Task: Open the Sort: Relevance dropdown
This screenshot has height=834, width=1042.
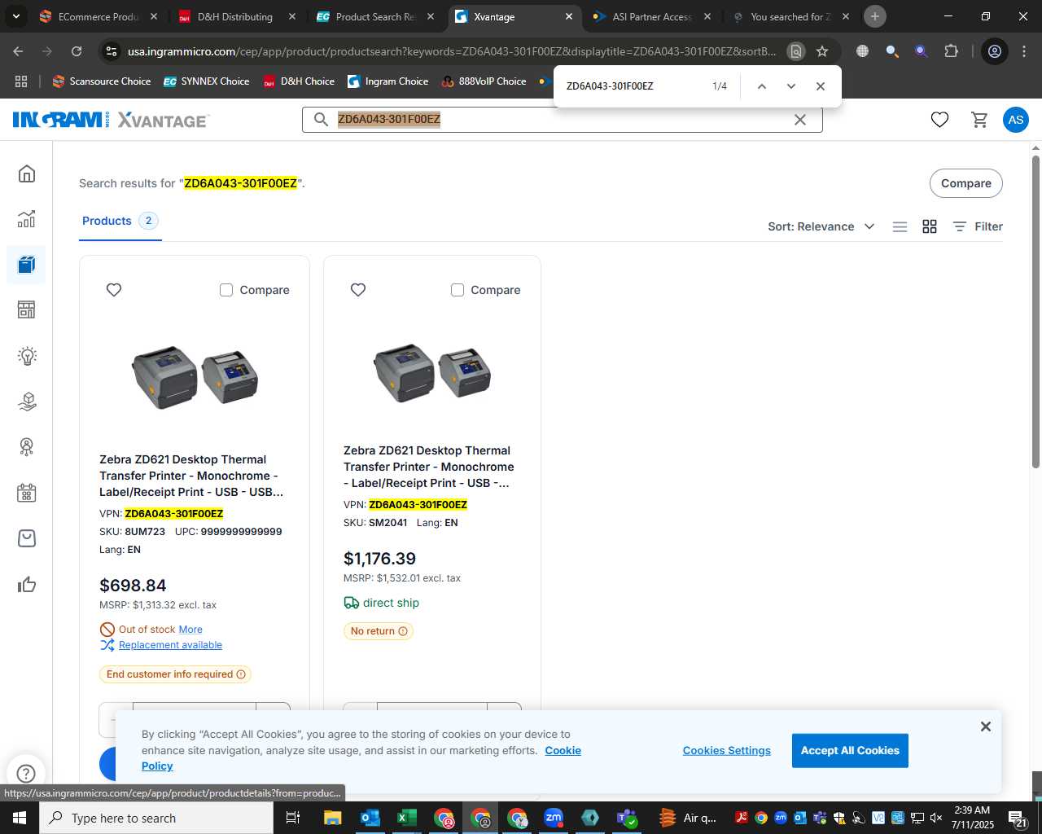Action: 821,227
